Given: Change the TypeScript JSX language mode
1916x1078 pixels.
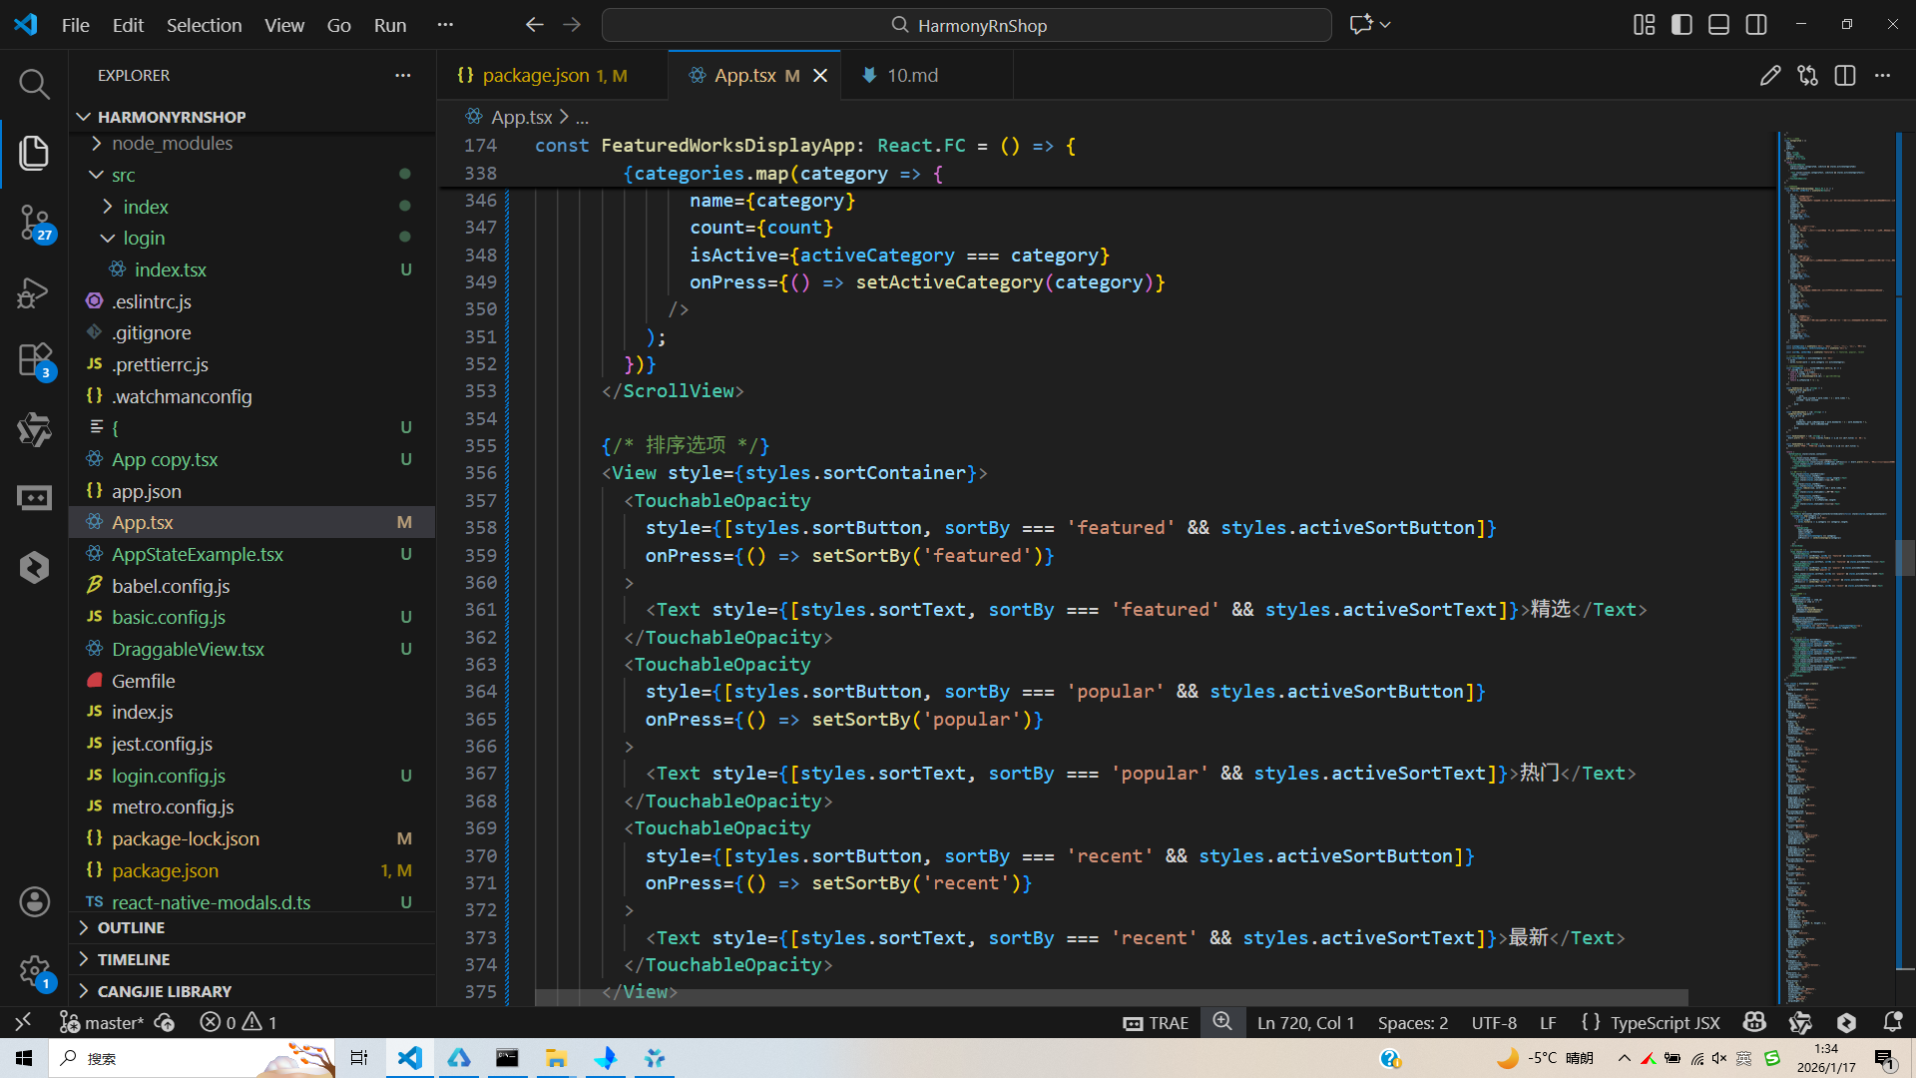Looking at the screenshot, I should (x=1664, y=1022).
